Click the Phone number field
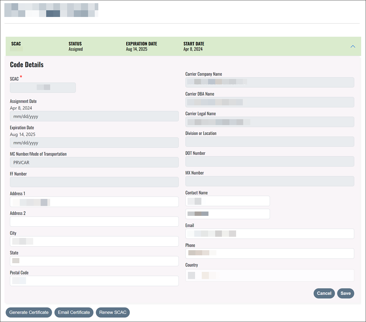Image resolution: width=366 pixels, height=322 pixels. tap(270, 253)
